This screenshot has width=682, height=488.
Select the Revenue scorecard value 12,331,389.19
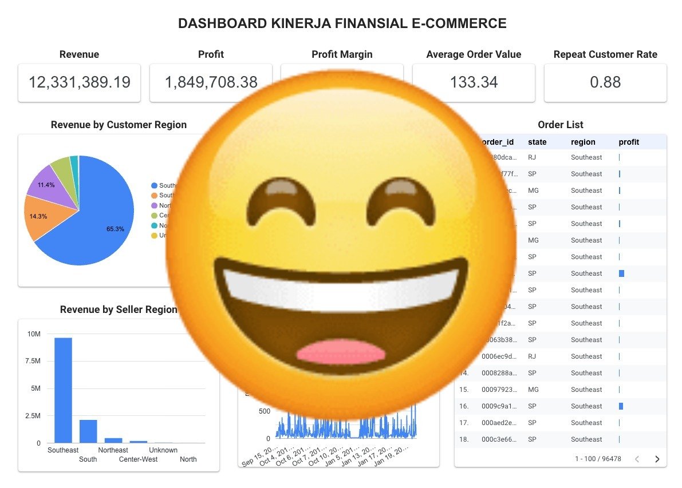coord(79,82)
